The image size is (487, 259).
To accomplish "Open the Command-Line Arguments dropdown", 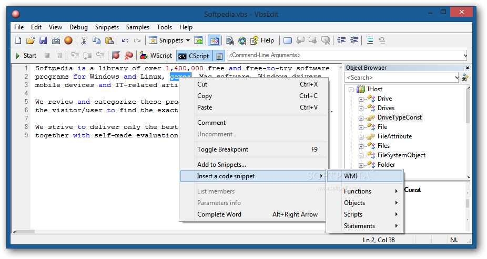I will coord(464,56).
